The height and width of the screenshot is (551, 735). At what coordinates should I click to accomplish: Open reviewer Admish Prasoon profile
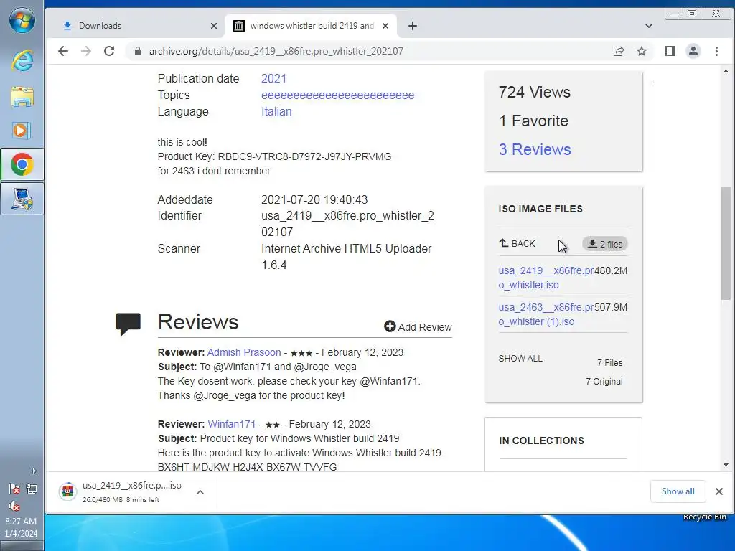pyautogui.click(x=244, y=352)
